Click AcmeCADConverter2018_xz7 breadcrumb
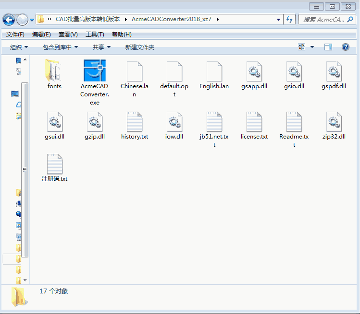The width and height of the screenshot is (360, 314). (172, 19)
